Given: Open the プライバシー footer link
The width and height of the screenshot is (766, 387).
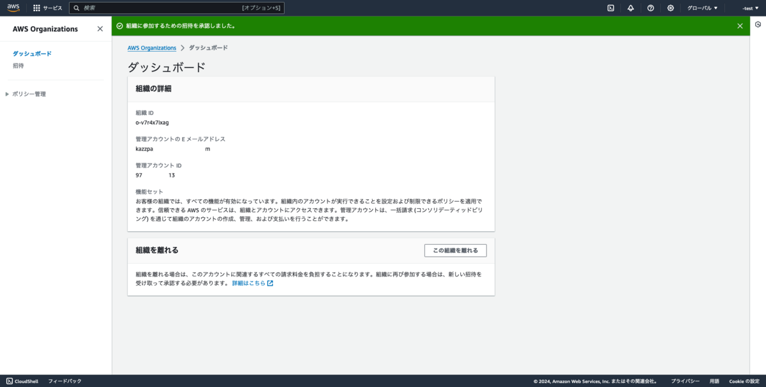Looking at the screenshot, I should pyautogui.click(x=684, y=381).
